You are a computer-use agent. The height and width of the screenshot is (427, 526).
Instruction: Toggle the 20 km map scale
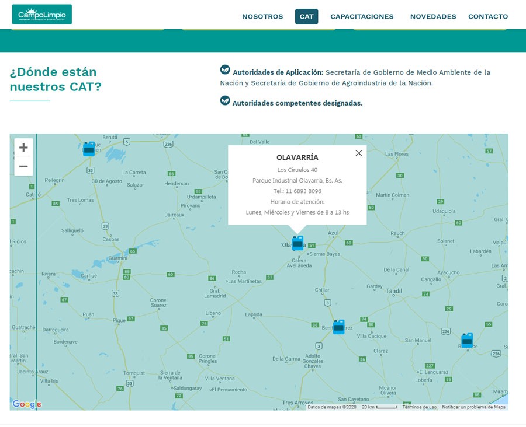pyautogui.click(x=379, y=407)
